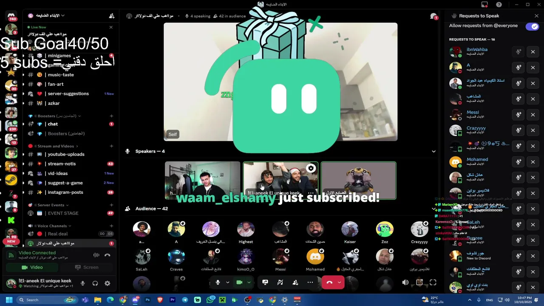Open stage volume control icon
The width and height of the screenshot is (544, 306).
[405, 282]
